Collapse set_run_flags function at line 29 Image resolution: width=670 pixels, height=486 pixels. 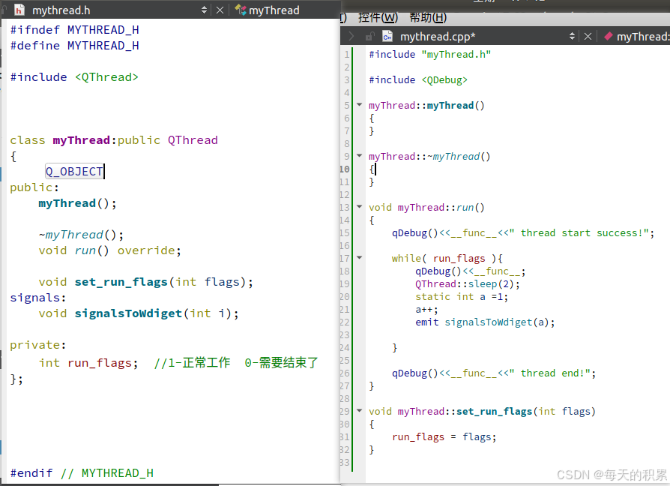(360, 411)
